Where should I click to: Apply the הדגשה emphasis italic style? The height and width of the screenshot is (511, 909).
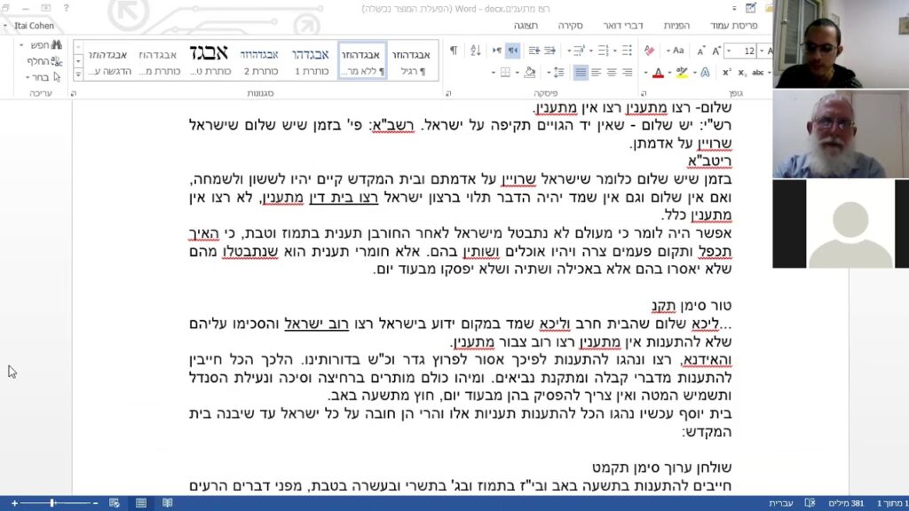click(x=109, y=61)
